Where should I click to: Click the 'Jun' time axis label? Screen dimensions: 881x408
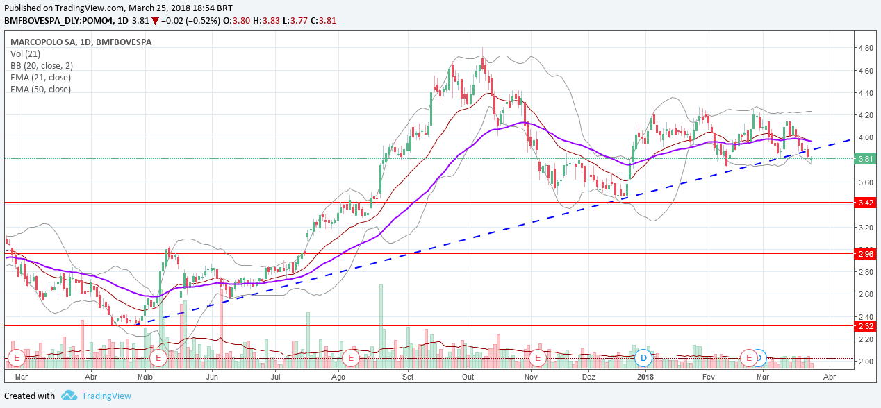(213, 377)
